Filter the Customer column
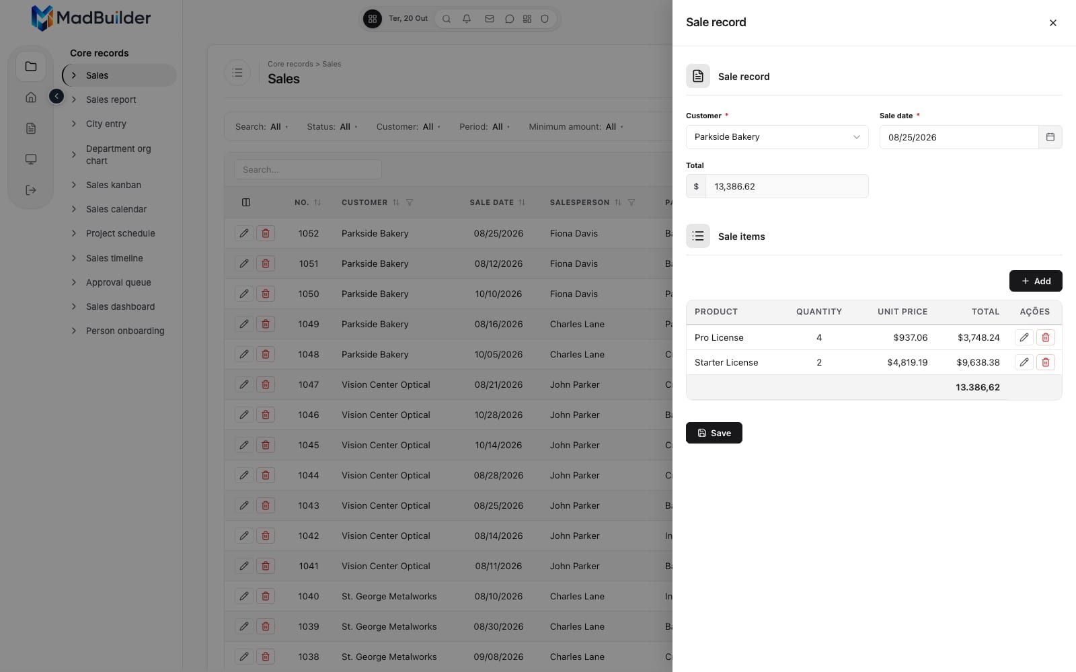 pyautogui.click(x=410, y=202)
